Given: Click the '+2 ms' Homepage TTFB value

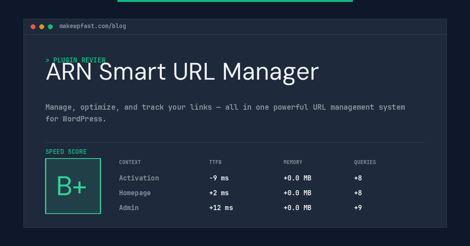Looking at the screenshot, I should point(219,193).
